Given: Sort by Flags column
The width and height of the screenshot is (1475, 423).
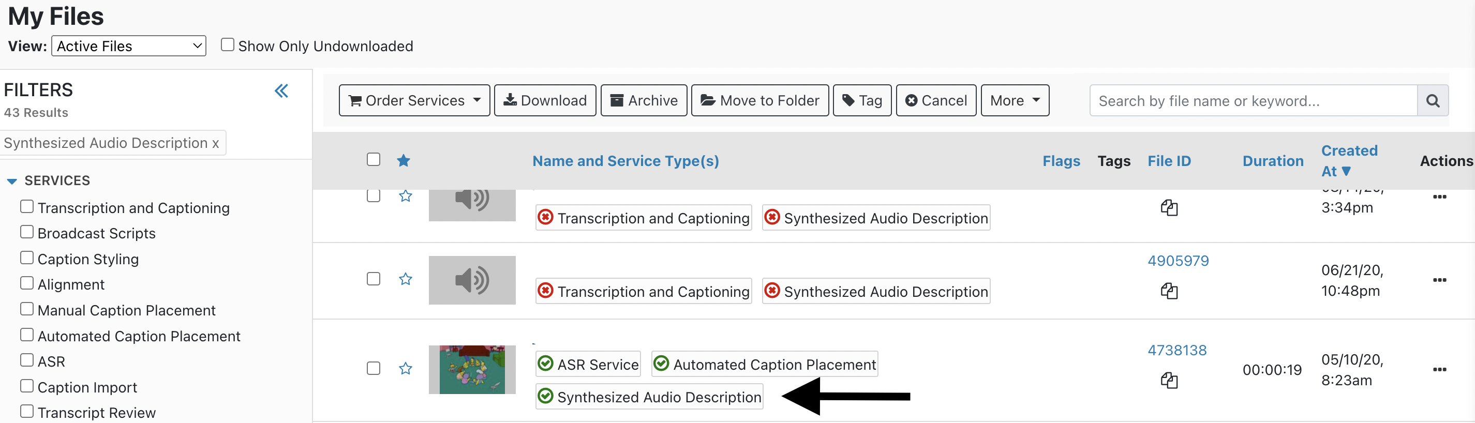Looking at the screenshot, I should [1061, 161].
